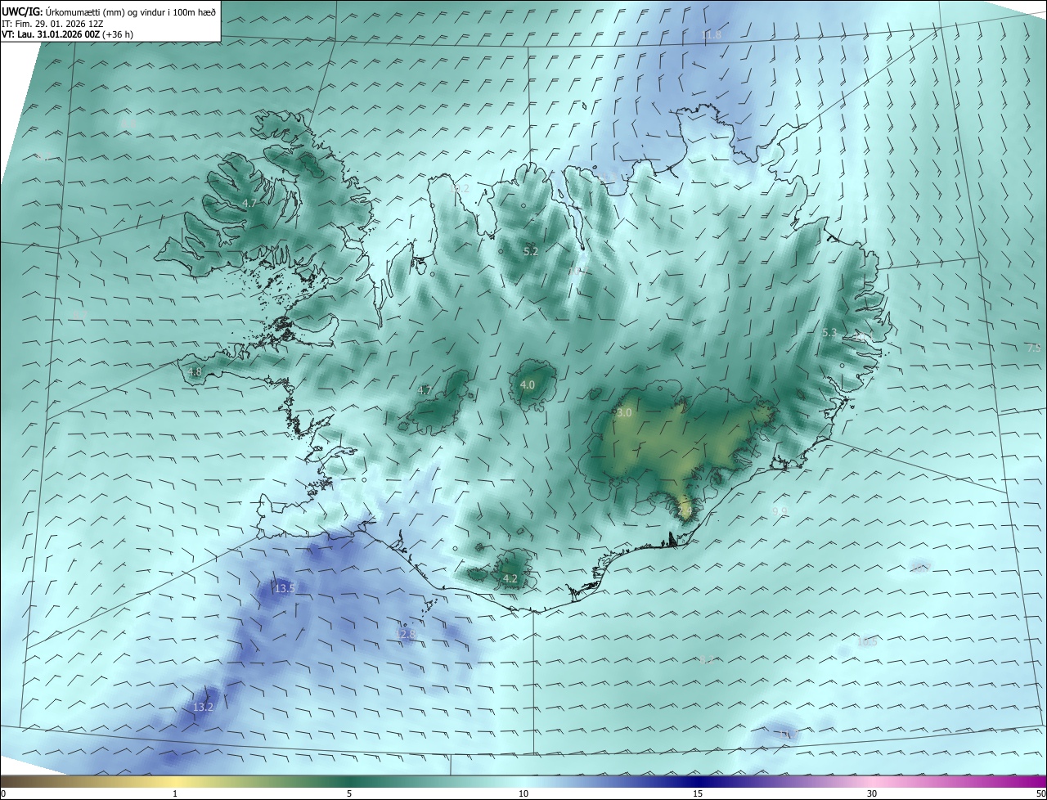Click the UWC/IG title text box
This screenshot has height=800, width=1047.
[x=110, y=20]
